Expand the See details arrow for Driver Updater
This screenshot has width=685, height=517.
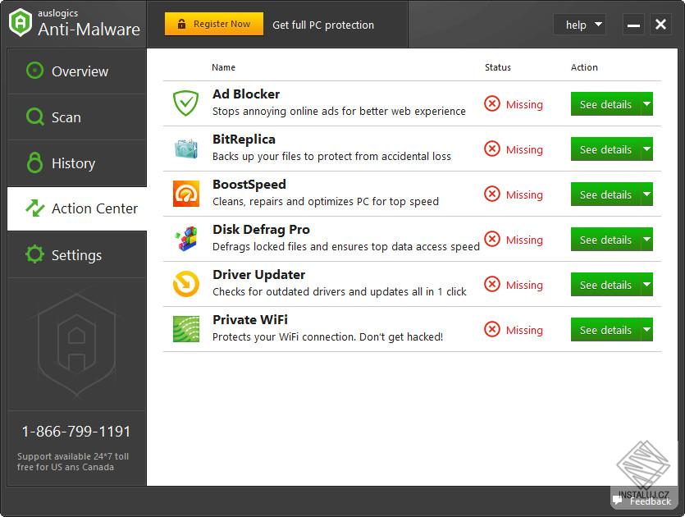646,285
